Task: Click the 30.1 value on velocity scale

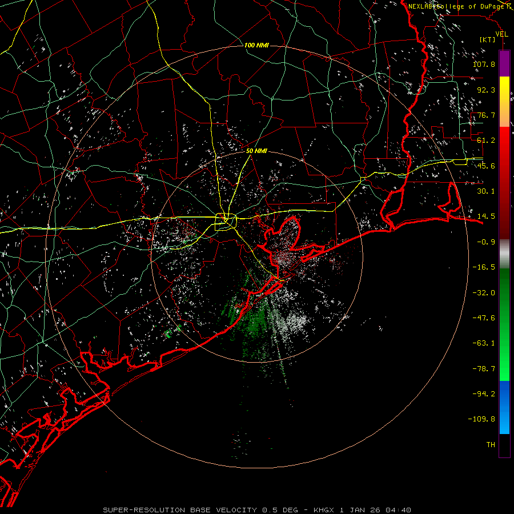Action: tap(486, 191)
